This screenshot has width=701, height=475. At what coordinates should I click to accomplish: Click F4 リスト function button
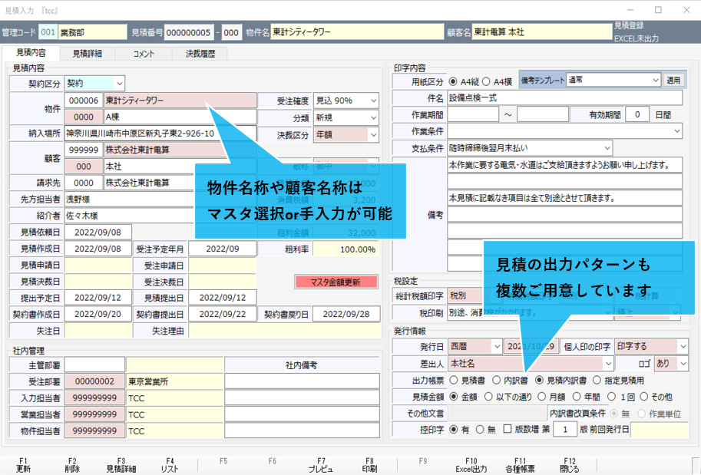click(x=170, y=465)
